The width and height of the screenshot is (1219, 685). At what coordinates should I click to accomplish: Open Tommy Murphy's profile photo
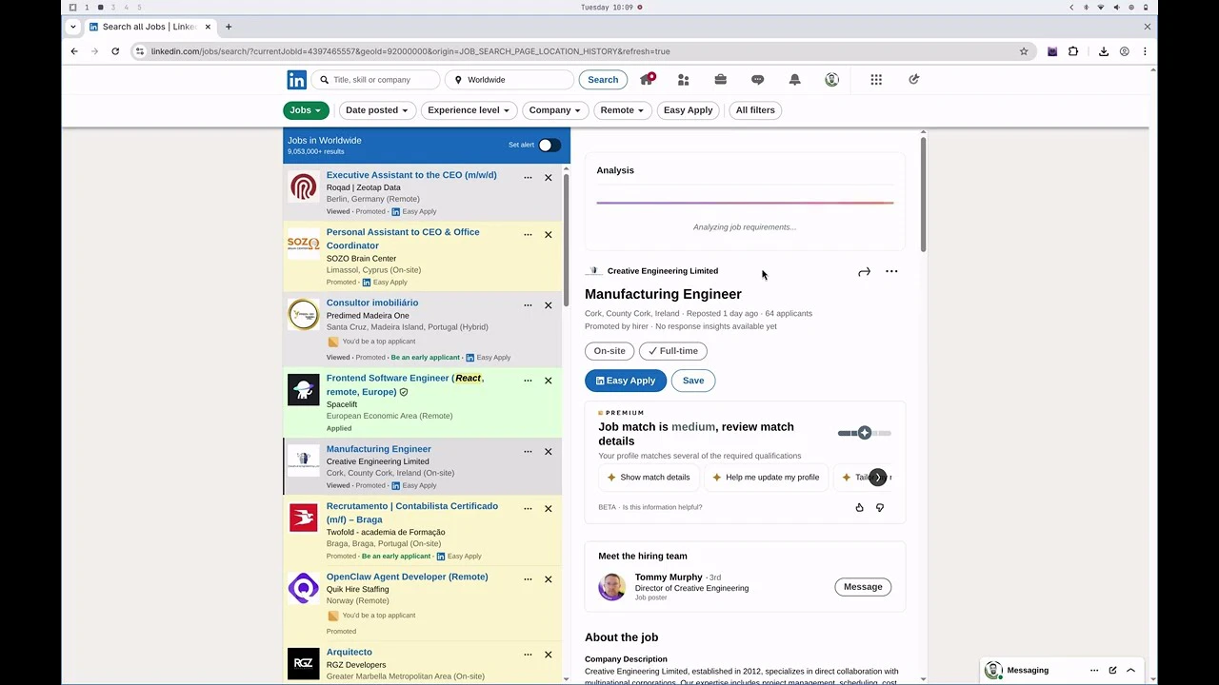click(611, 587)
